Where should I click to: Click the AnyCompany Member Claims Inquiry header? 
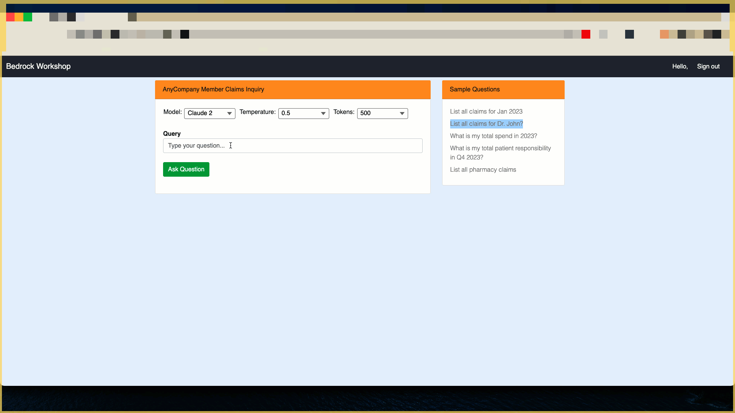click(x=213, y=89)
